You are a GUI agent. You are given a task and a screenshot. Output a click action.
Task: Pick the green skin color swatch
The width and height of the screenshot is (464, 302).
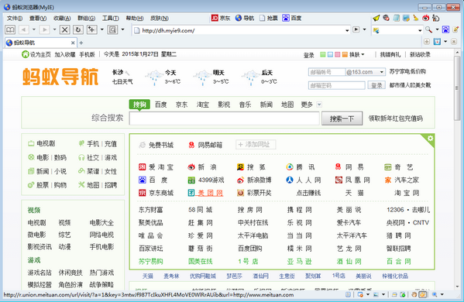[323, 54]
